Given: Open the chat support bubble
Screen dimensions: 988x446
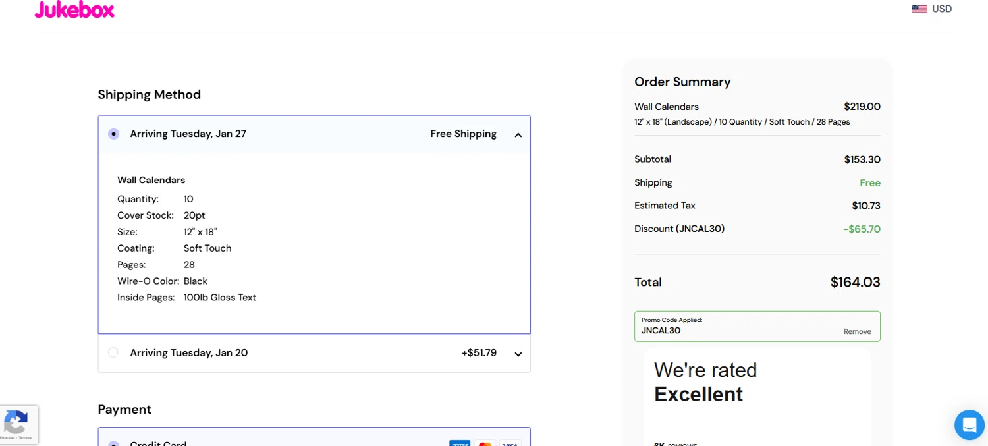Looking at the screenshot, I should 970,424.
